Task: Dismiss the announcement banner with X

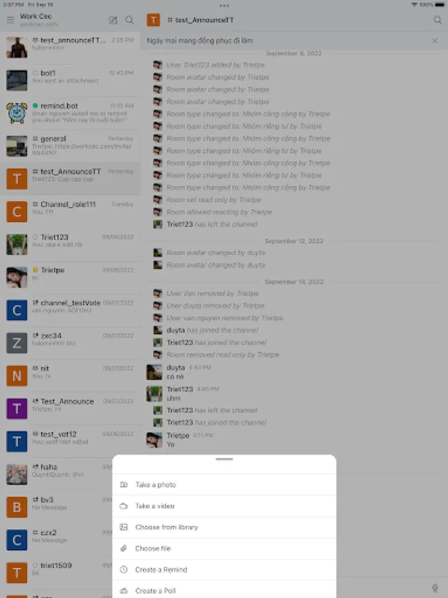Action: (x=435, y=41)
